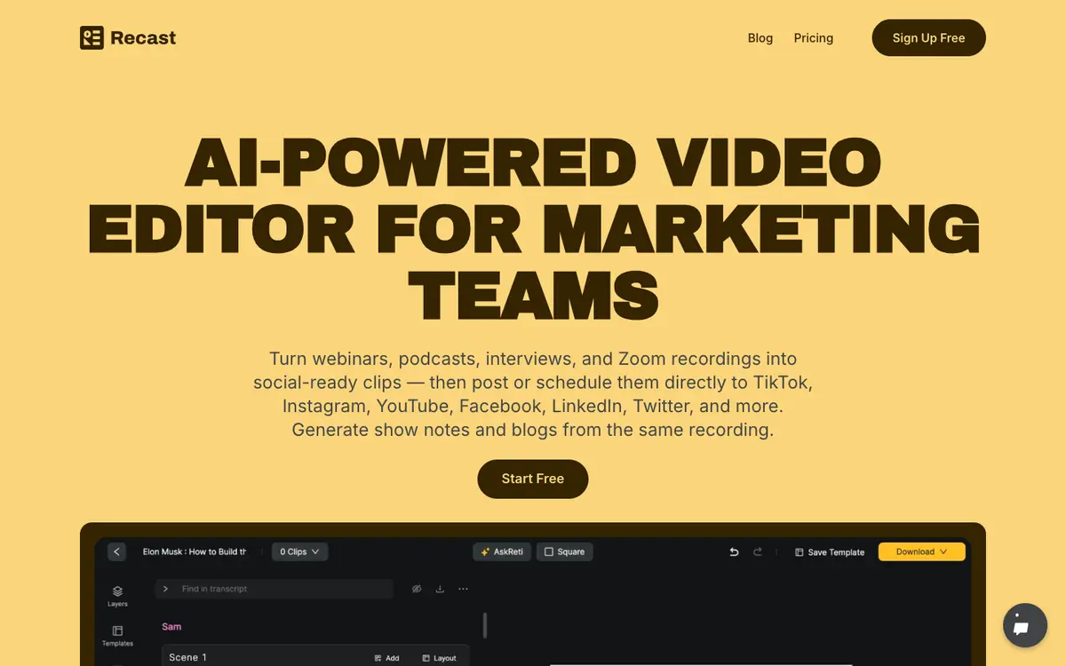The height and width of the screenshot is (666, 1066).
Task: Click the speaker name "Sam"
Action: coord(171,627)
